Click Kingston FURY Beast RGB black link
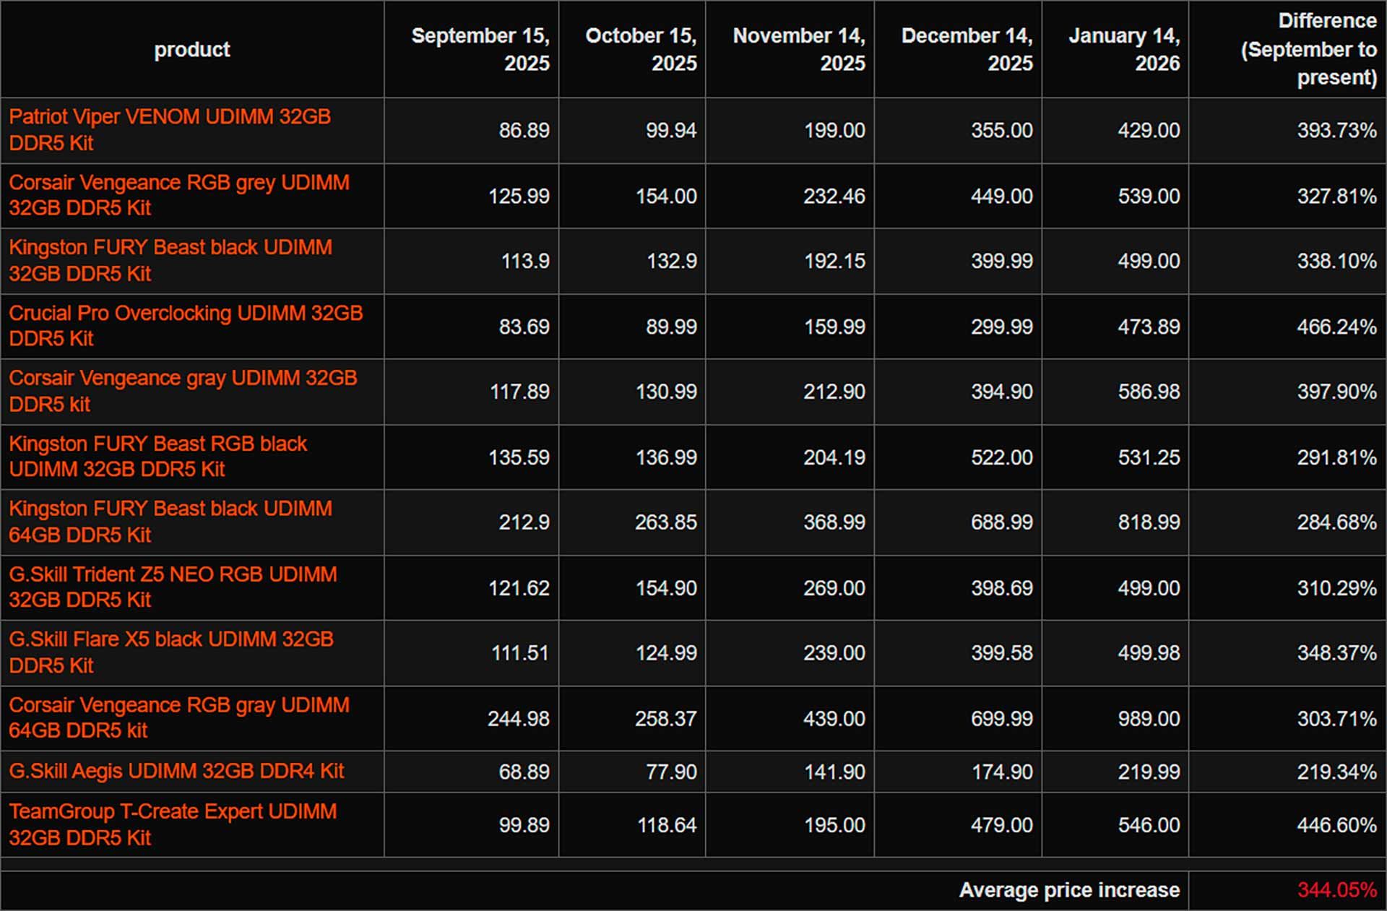Viewport: 1387px width, 911px height. click(157, 444)
